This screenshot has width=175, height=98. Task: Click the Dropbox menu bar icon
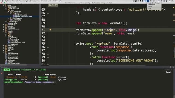click(145, 1)
